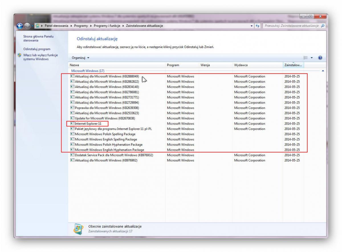Expand the arrow after Programy i funkcje breadcrumb
The width and height of the screenshot is (342, 252).
coord(123,26)
